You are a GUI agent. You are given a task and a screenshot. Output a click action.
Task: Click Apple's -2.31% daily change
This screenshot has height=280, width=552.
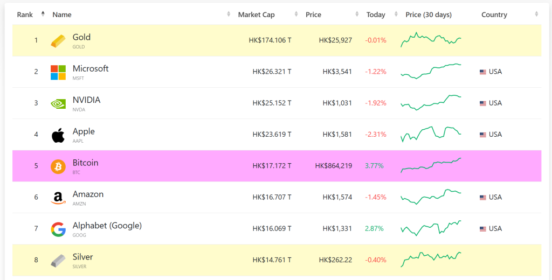pos(376,135)
